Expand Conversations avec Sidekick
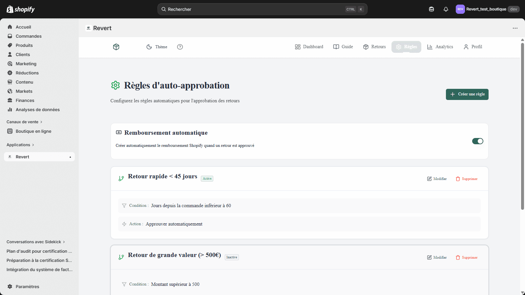525x295 pixels. click(x=36, y=242)
